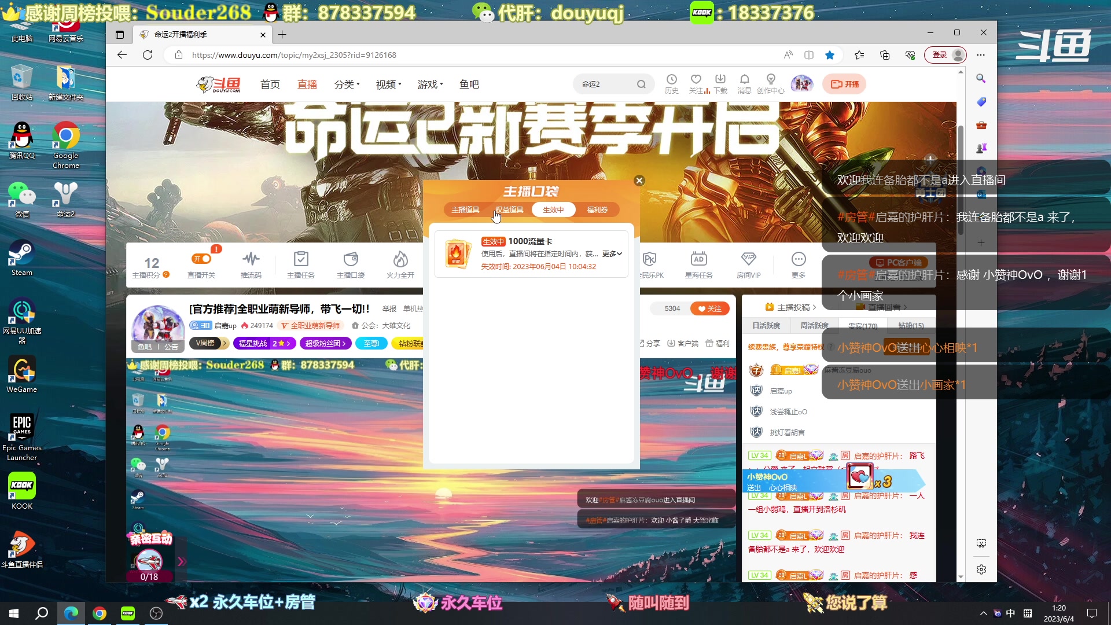The width and height of the screenshot is (1111, 625).
Task: Open the read aloud icon in address bar
Action: coord(788,55)
